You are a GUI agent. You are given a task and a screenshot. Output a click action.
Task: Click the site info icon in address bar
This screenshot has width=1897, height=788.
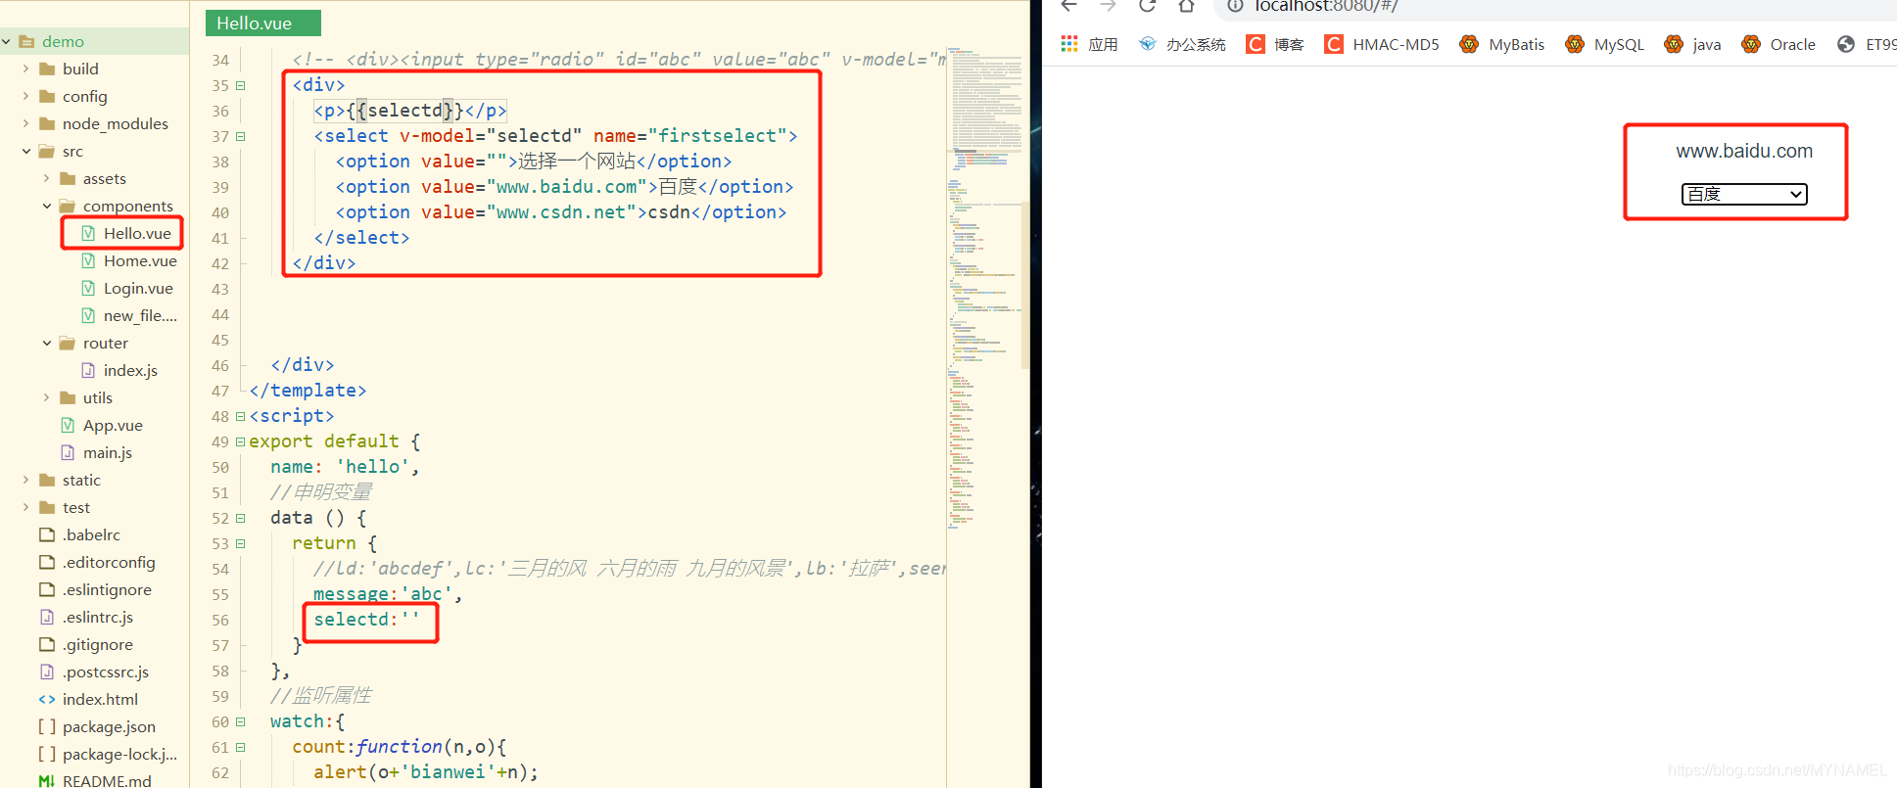coord(1236,6)
